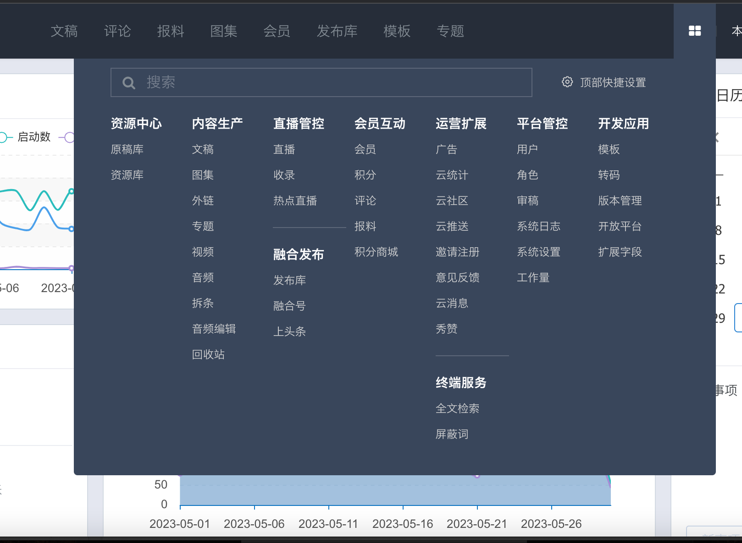
Task: Switch to 模板 in the top navigation
Action: 397,31
